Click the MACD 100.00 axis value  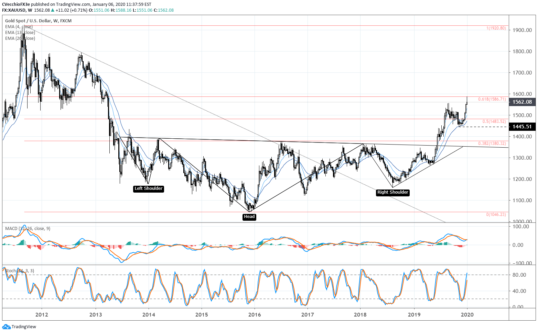click(x=521, y=227)
